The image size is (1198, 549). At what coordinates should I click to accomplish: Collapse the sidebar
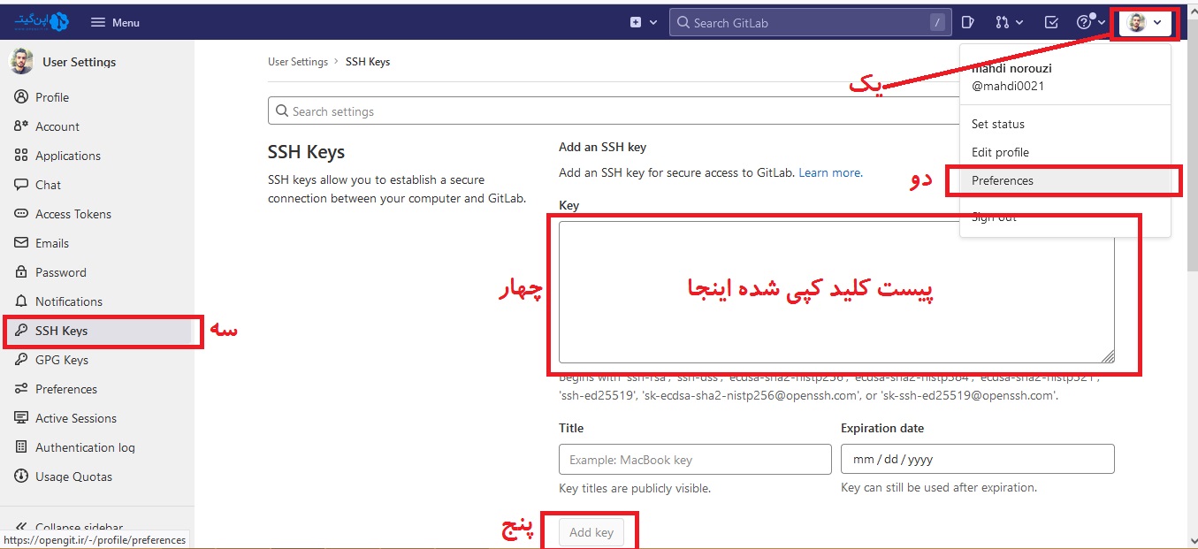(x=79, y=527)
